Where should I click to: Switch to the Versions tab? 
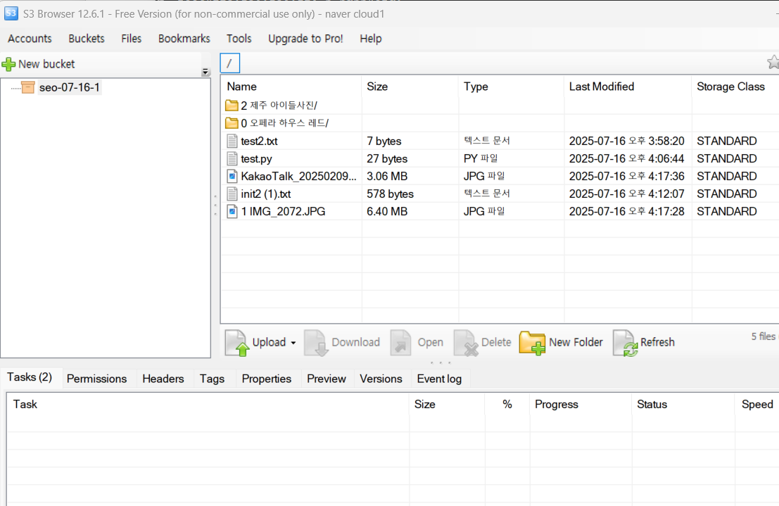point(381,379)
